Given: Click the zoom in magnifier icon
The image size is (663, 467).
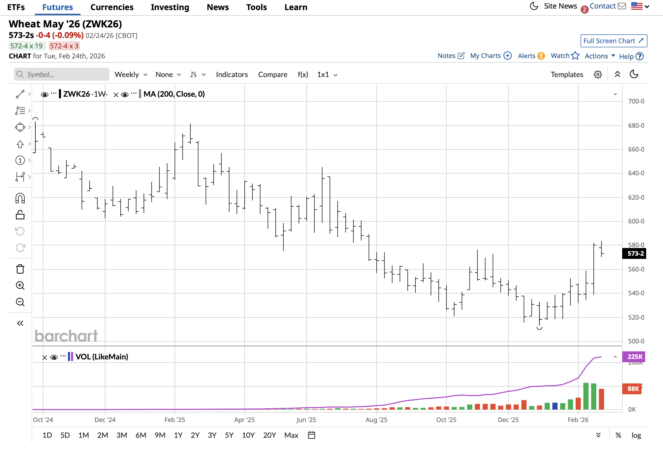Looking at the screenshot, I should coord(20,285).
